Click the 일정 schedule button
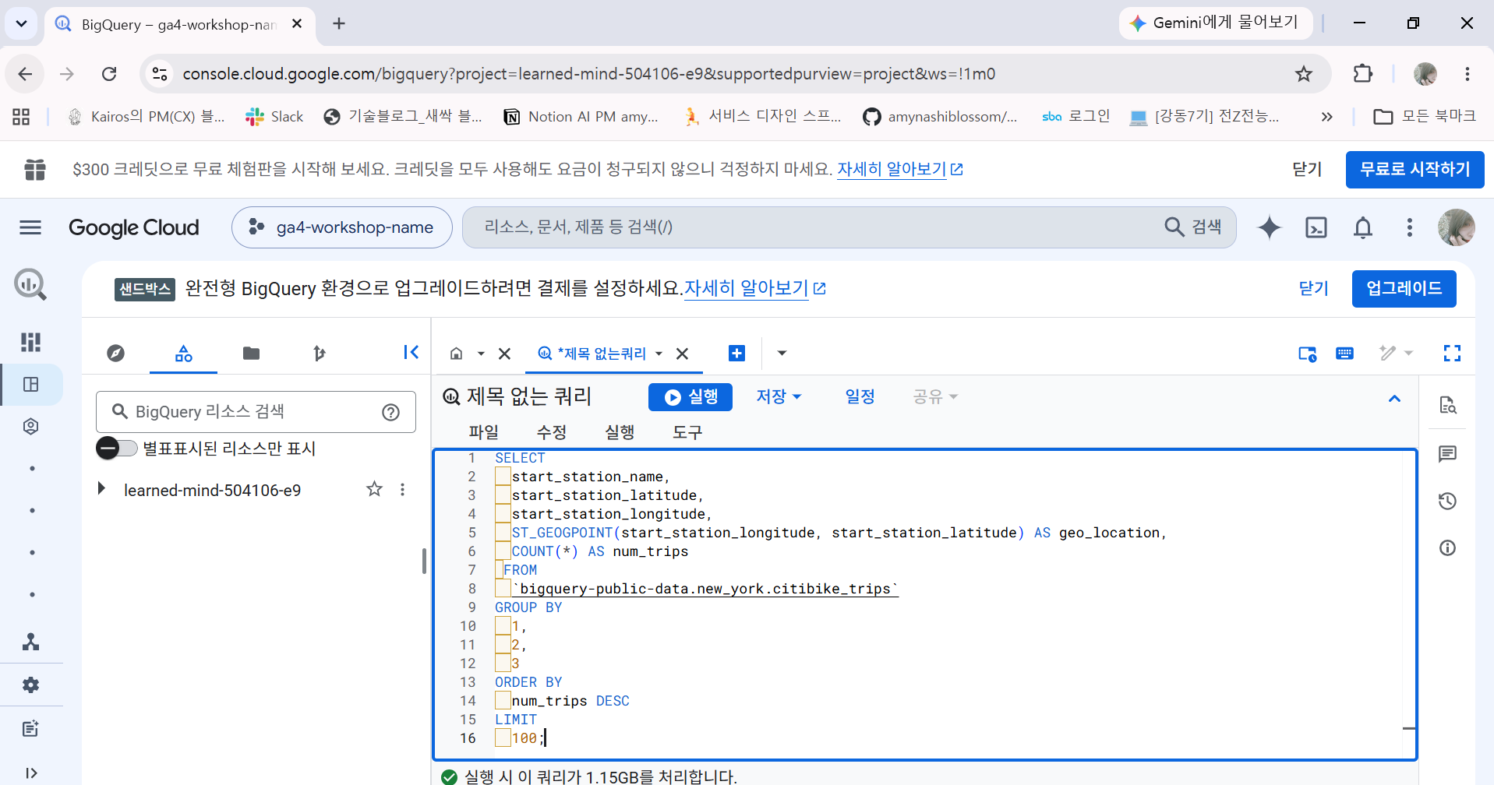Screen dimensions: 1494x785 pos(860,396)
